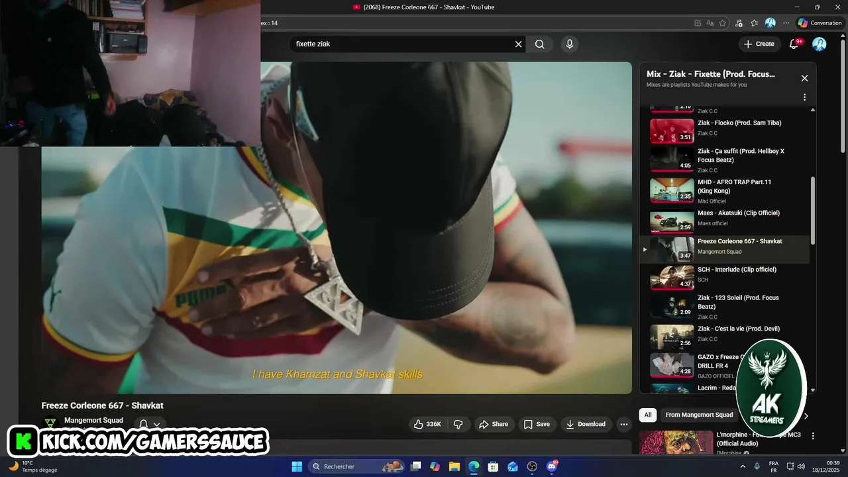848x477 pixels.
Task: Open Edge media control icon
Action: click(x=739, y=23)
